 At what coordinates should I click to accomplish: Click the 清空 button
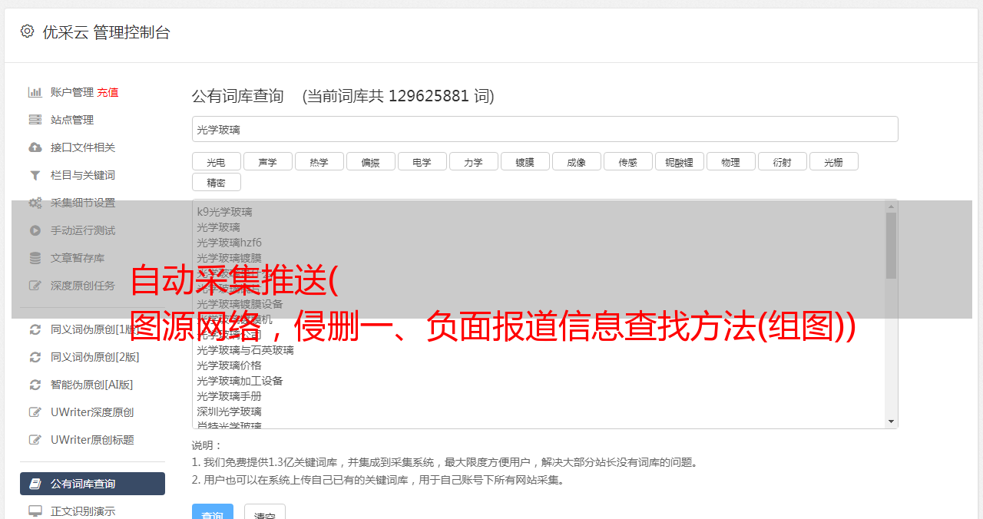coord(265,512)
